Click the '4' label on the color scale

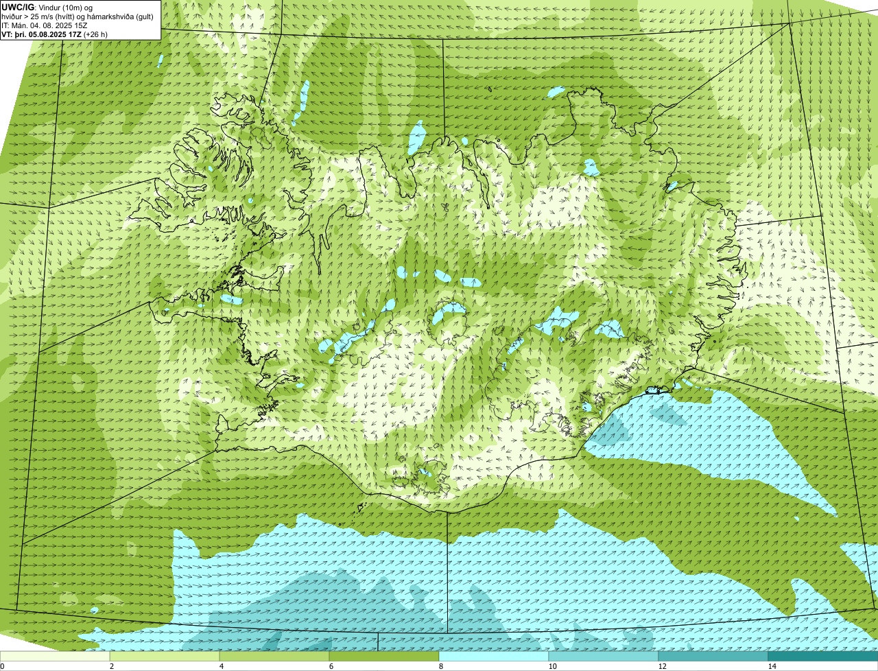[221, 666]
